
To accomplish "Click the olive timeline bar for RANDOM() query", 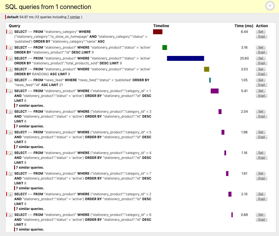I will click(x=207, y=69).
